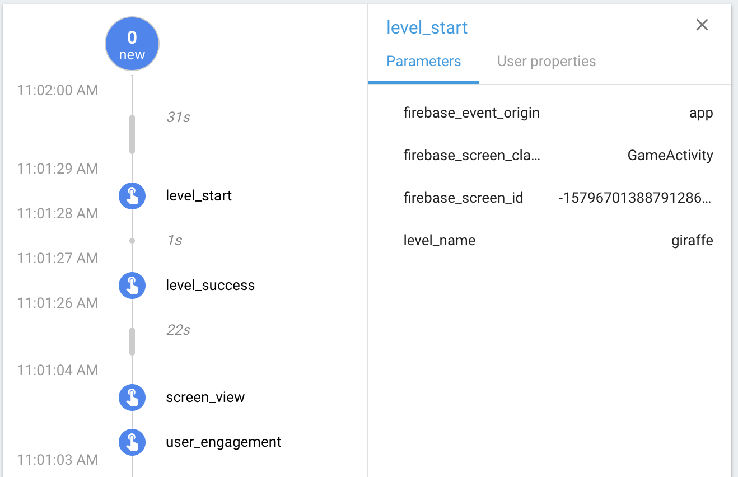
Task: Select the Parameters tab
Action: tap(423, 62)
